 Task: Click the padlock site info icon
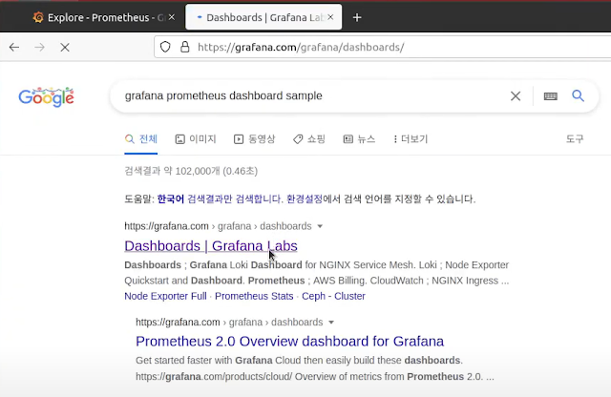click(184, 47)
